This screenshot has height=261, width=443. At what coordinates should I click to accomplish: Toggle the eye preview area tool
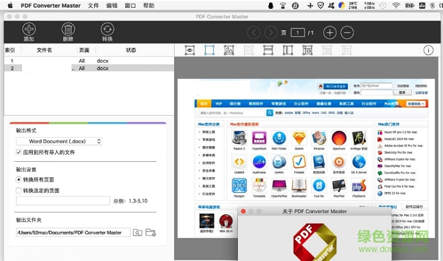point(190,50)
